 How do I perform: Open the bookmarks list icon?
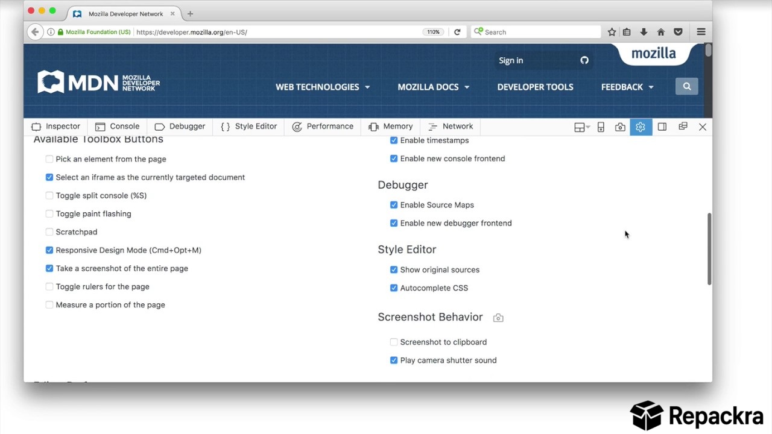(x=627, y=32)
